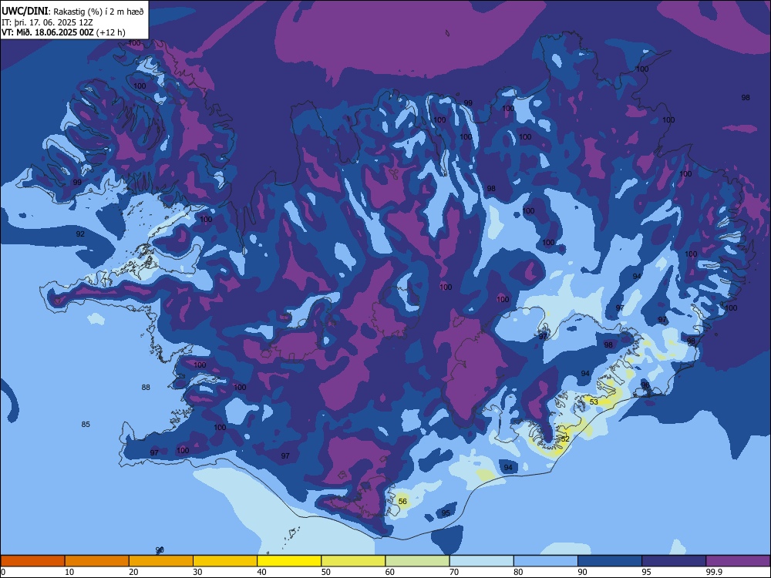This screenshot has height=578, width=771.
Task: Click the '30' legend scale label
Action: (x=197, y=572)
